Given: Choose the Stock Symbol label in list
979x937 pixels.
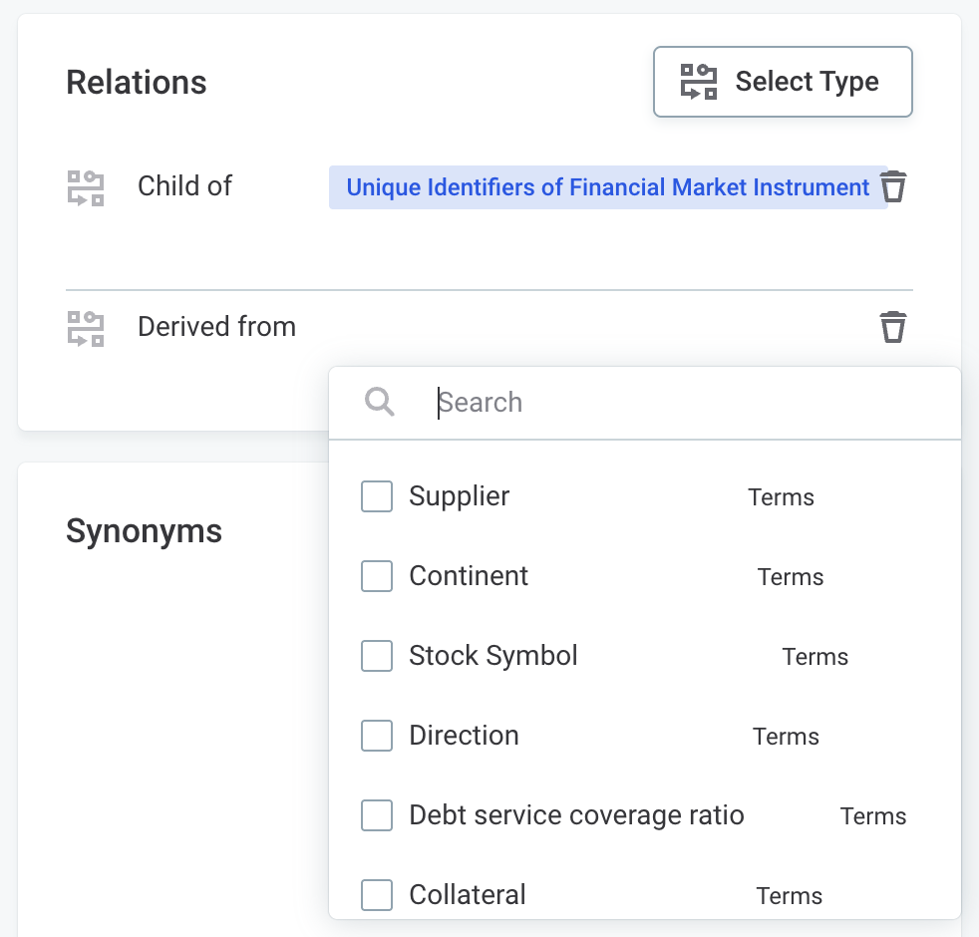Looking at the screenshot, I should [493, 656].
